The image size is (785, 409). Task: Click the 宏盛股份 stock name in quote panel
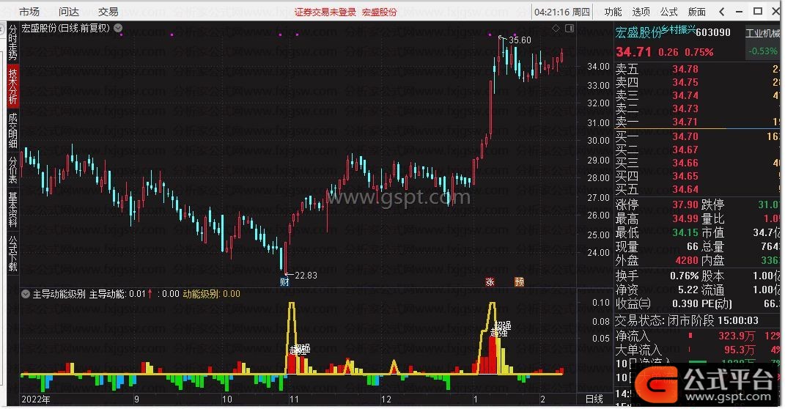coord(638,33)
